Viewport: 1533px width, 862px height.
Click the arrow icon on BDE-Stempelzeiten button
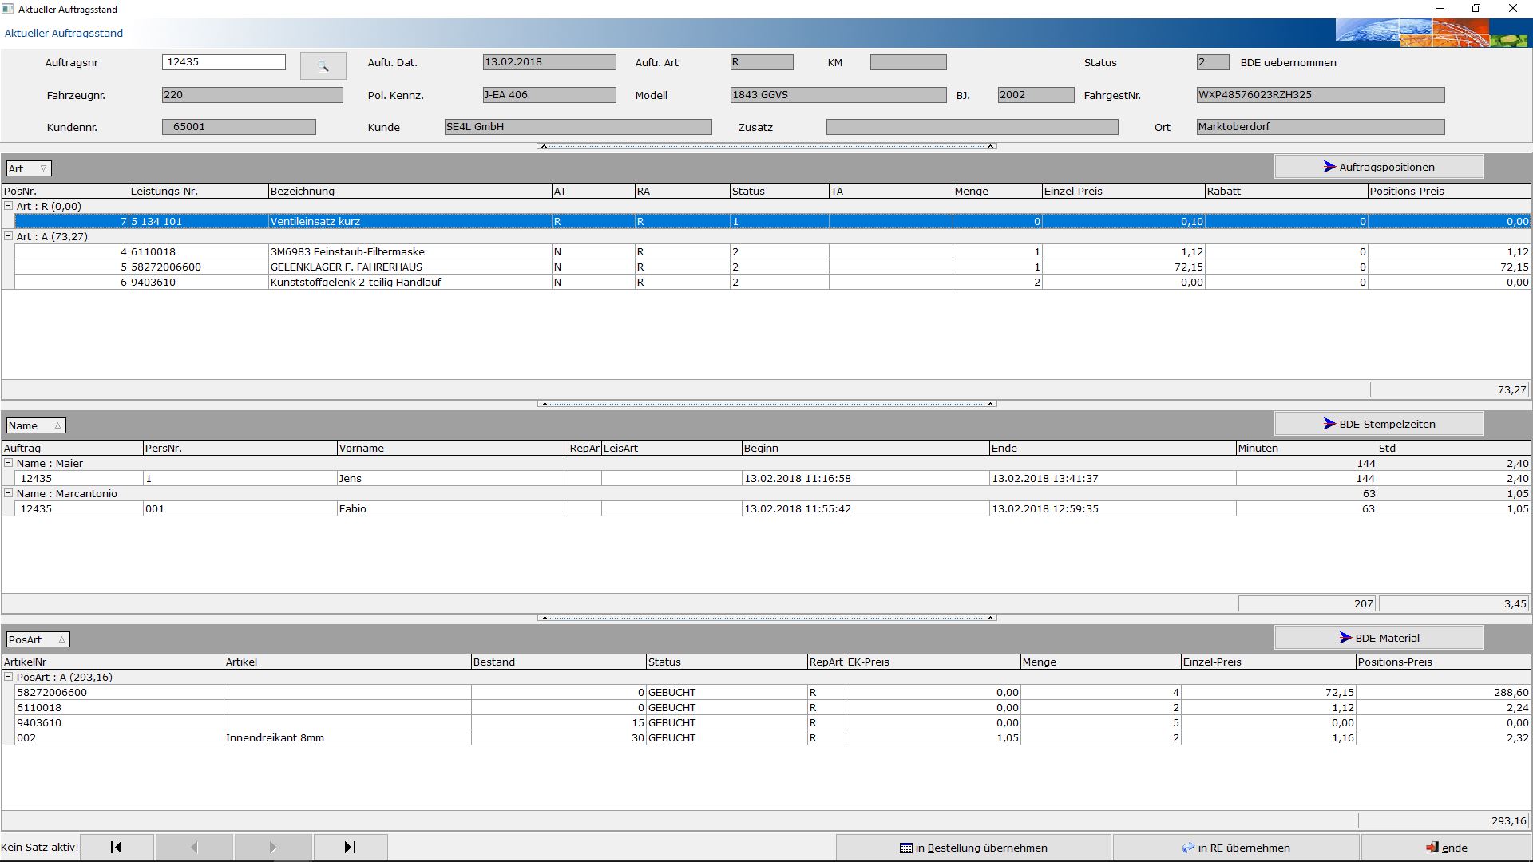tap(1328, 423)
